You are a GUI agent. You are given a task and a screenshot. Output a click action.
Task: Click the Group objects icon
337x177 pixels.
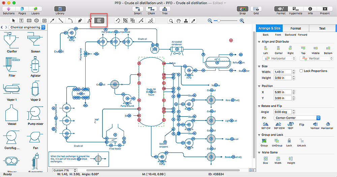(x=264, y=141)
